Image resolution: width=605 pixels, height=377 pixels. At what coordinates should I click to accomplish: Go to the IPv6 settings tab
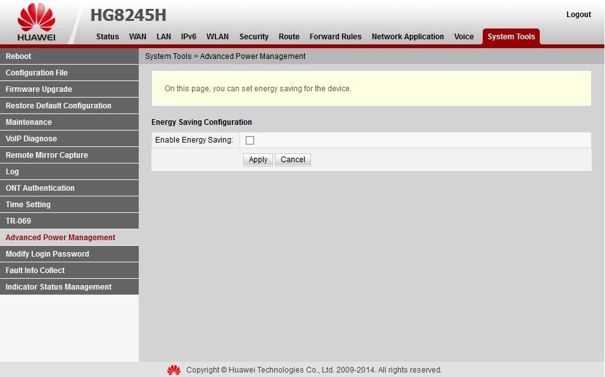188,36
